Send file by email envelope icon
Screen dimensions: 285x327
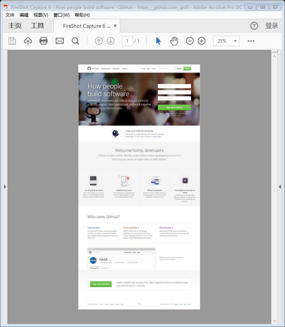point(60,41)
